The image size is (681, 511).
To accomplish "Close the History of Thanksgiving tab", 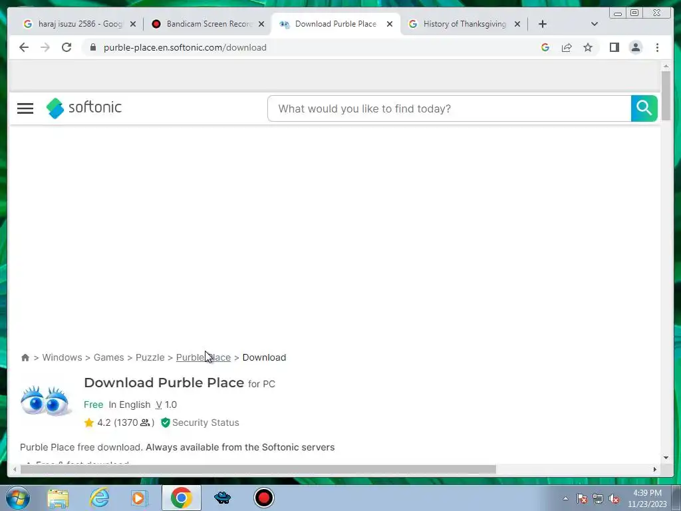I will [x=517, y=25].
